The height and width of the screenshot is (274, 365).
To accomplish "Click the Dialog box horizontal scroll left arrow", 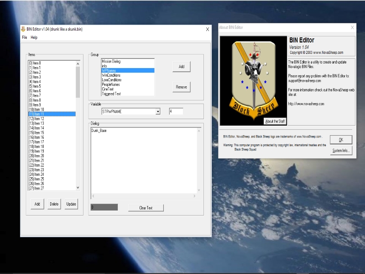I will [x=94, y=196].
